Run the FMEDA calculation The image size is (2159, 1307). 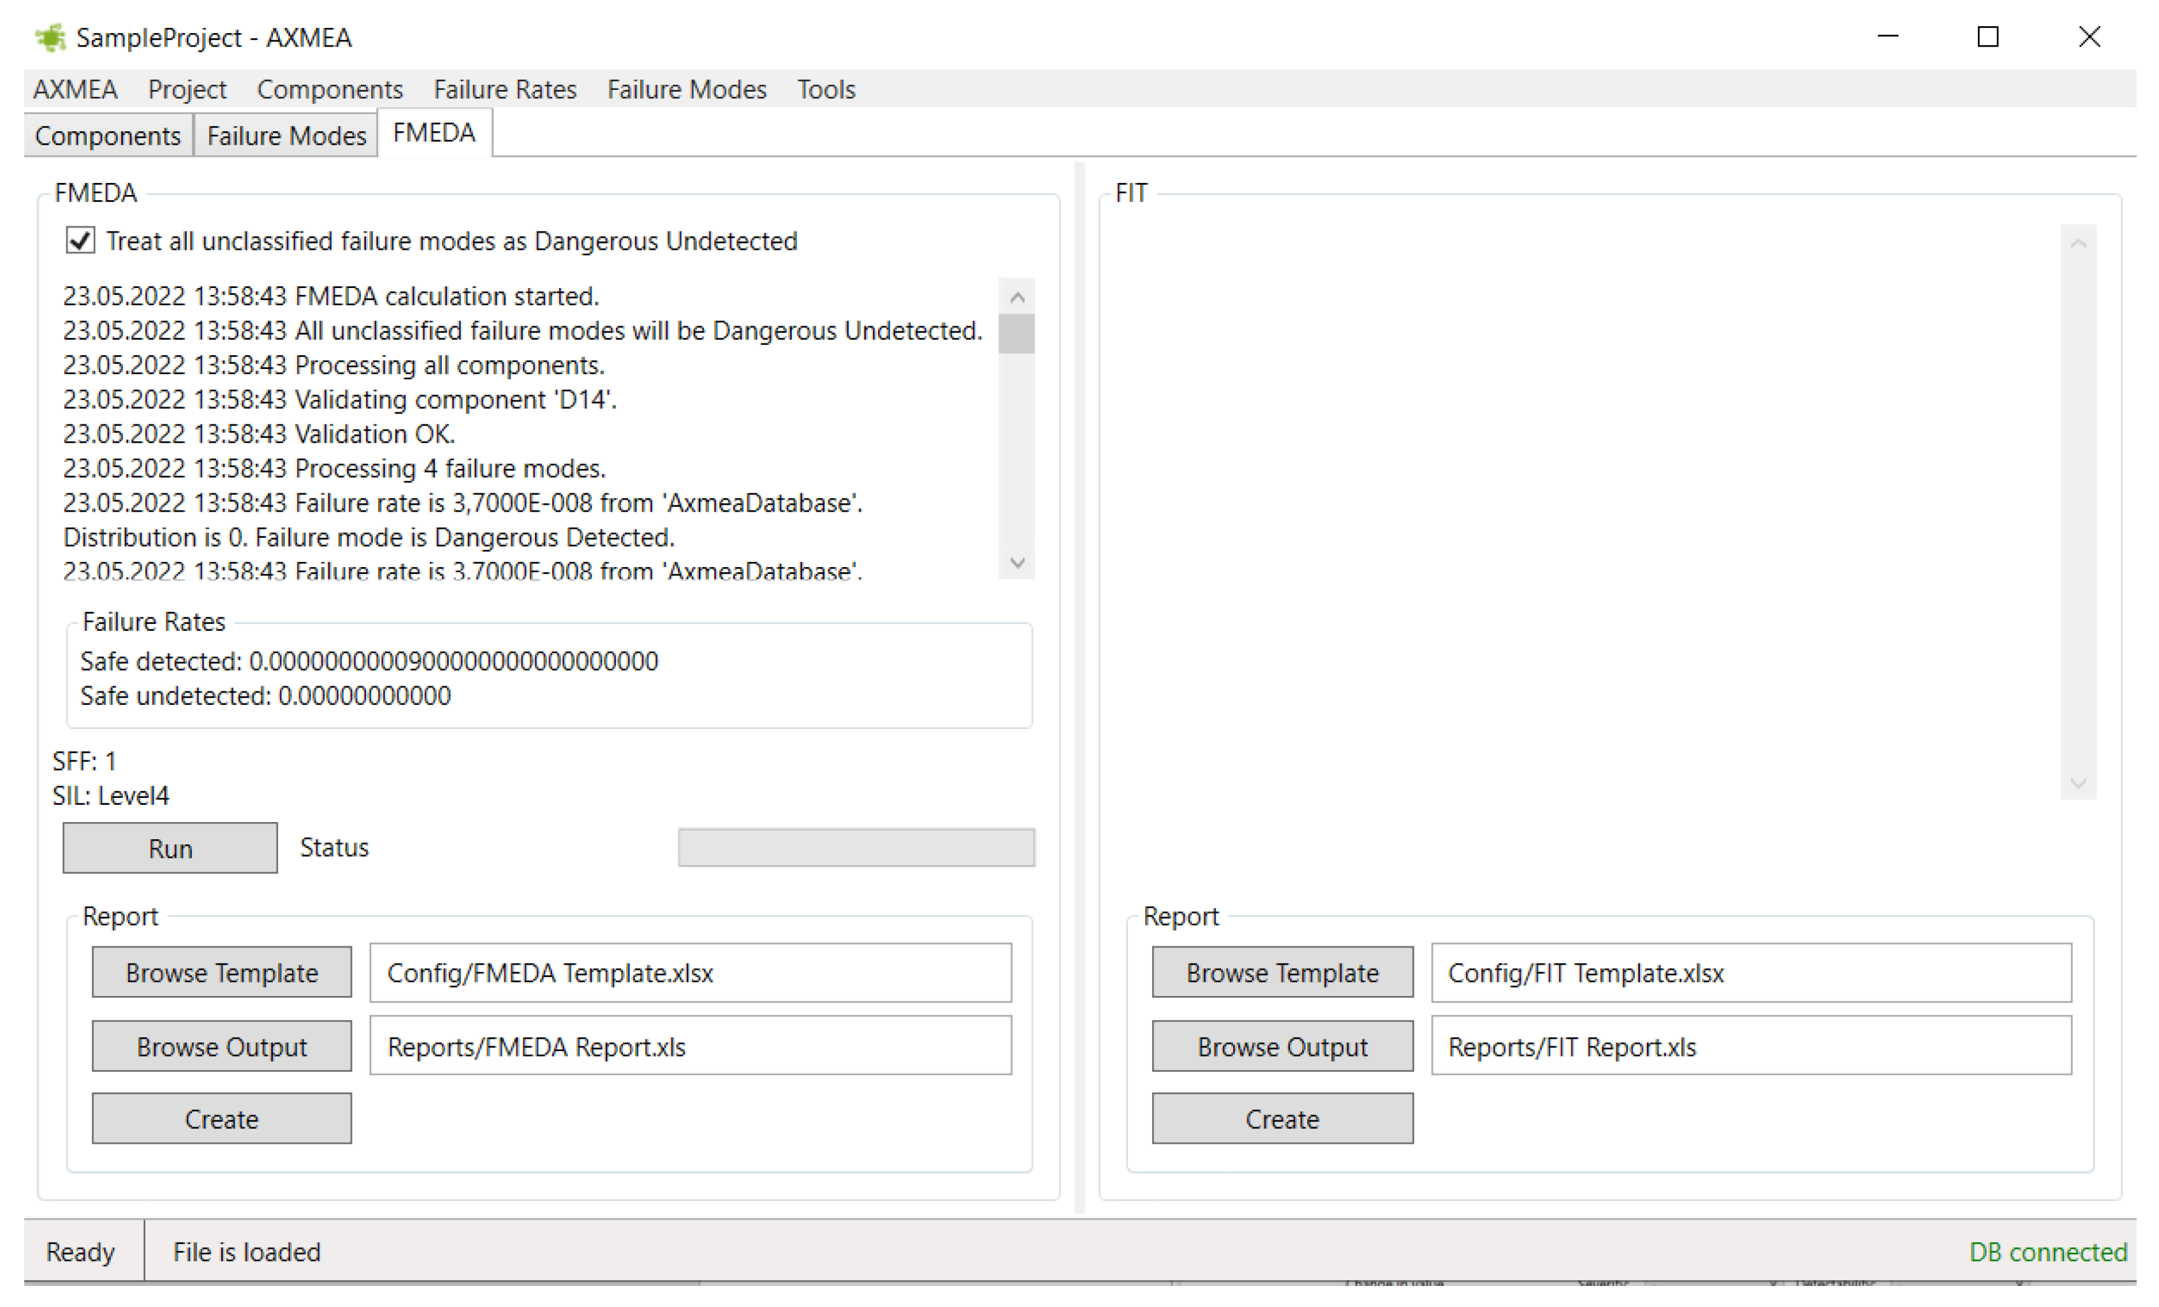click(x=170, y=848)
